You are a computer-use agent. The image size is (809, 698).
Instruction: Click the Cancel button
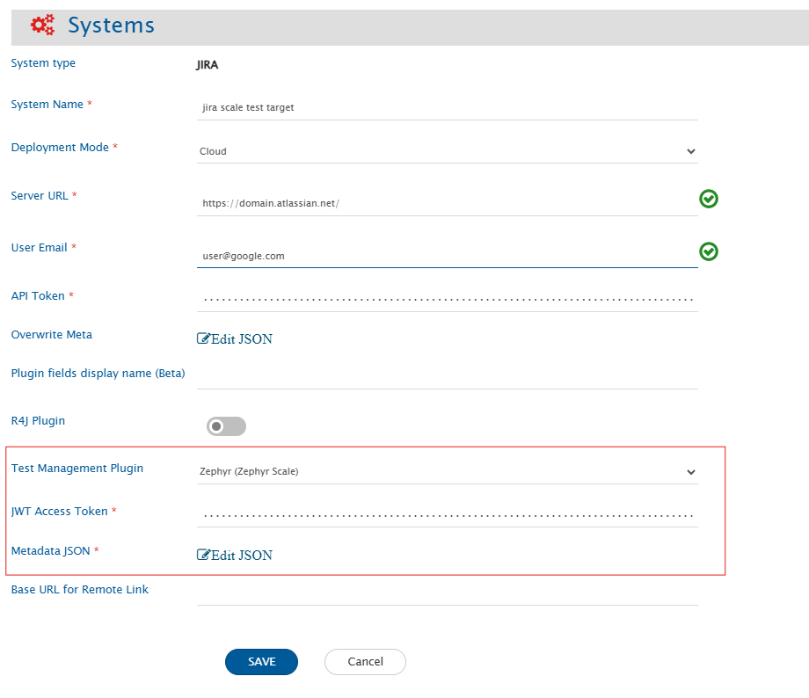tap(365, 662)
